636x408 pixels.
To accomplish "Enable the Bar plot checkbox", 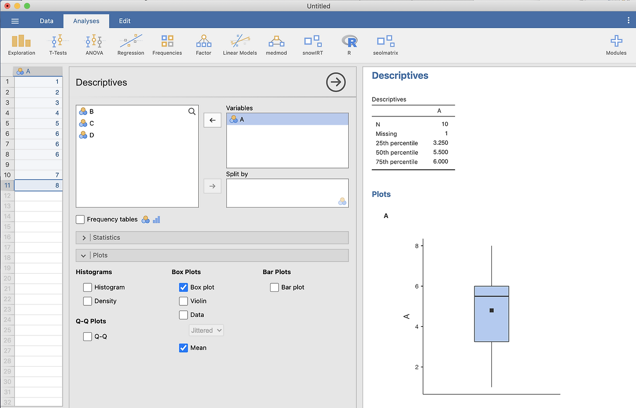I will tap(274, 287).
